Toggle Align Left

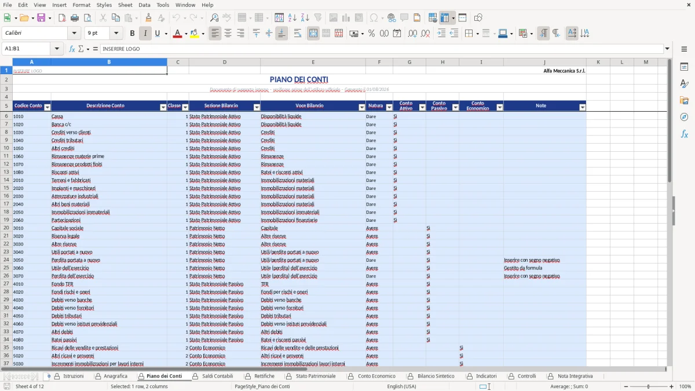pyautogui.click(x=215, y=34)
